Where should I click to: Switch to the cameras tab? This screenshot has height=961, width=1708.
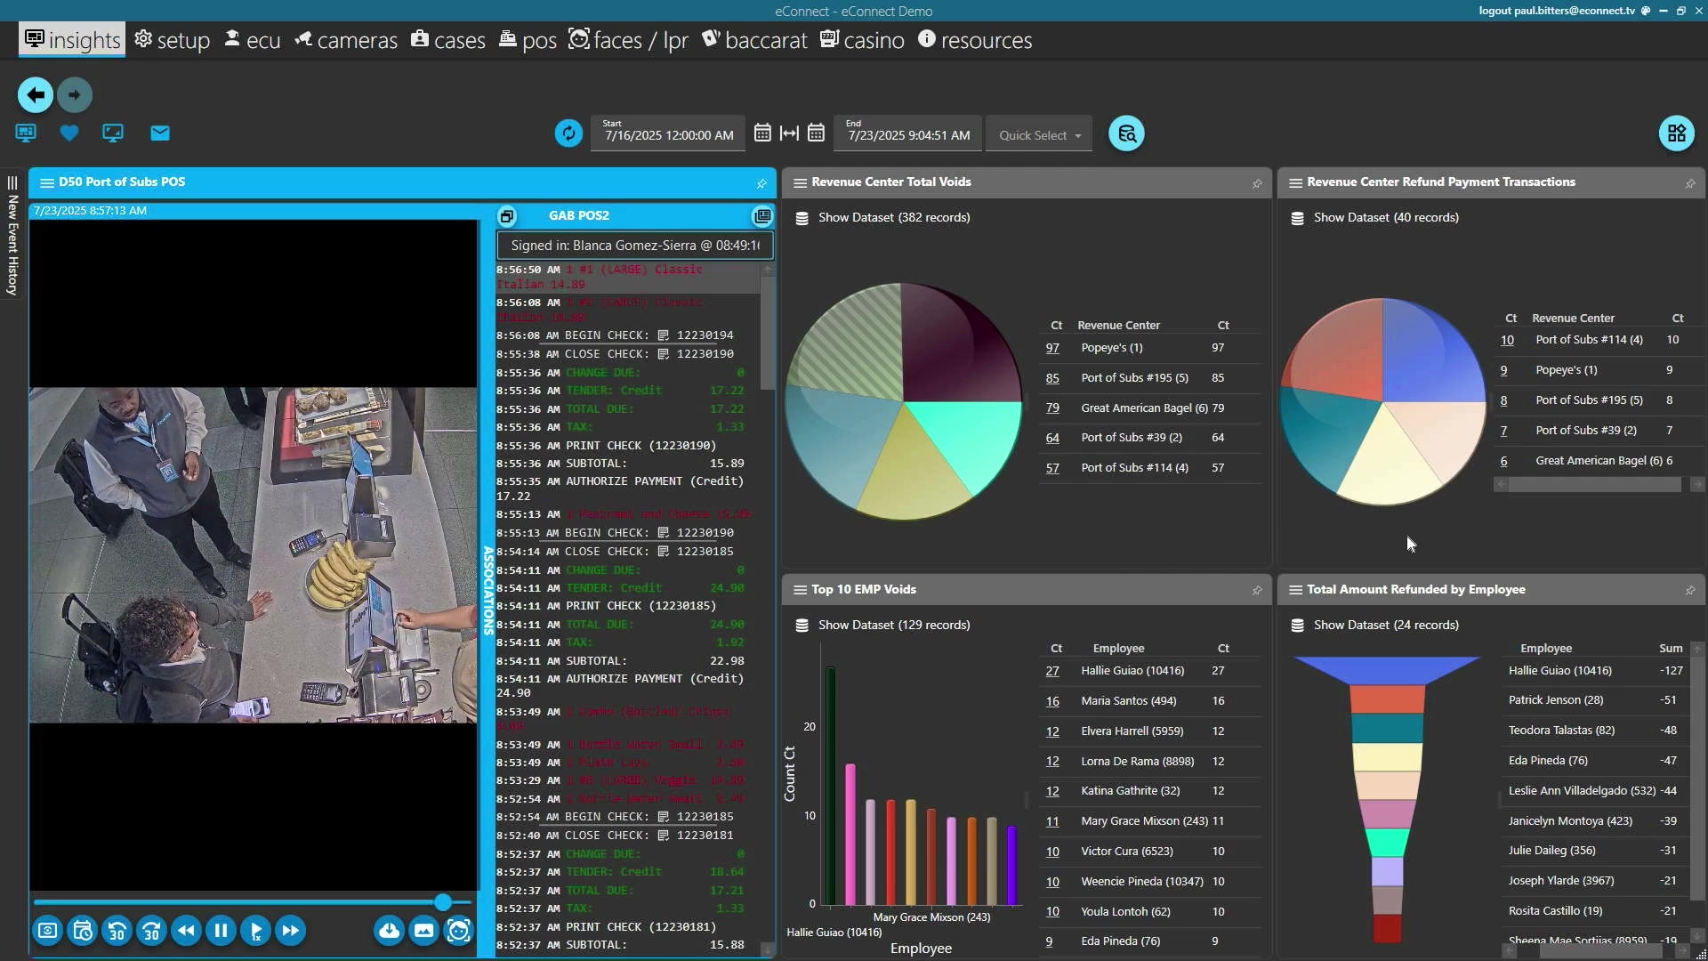(x=346, y=40)
